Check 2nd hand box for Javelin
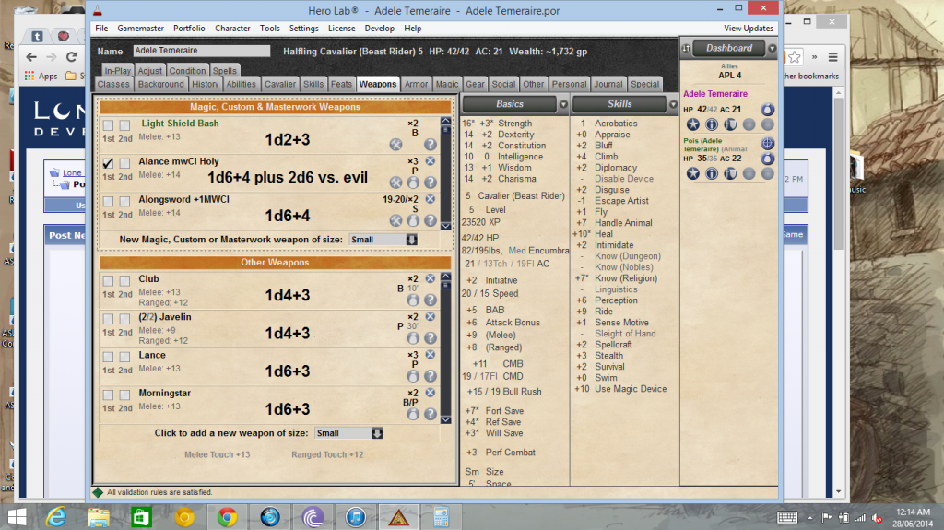The image size is (944, 530). coord(124,319)
